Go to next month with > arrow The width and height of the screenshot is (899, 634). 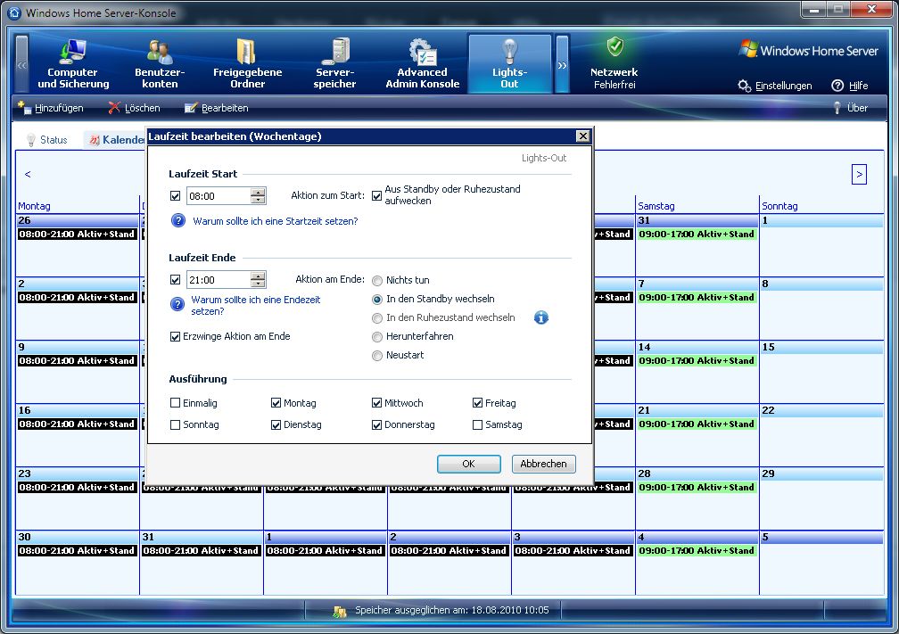(x=859, y=175)
